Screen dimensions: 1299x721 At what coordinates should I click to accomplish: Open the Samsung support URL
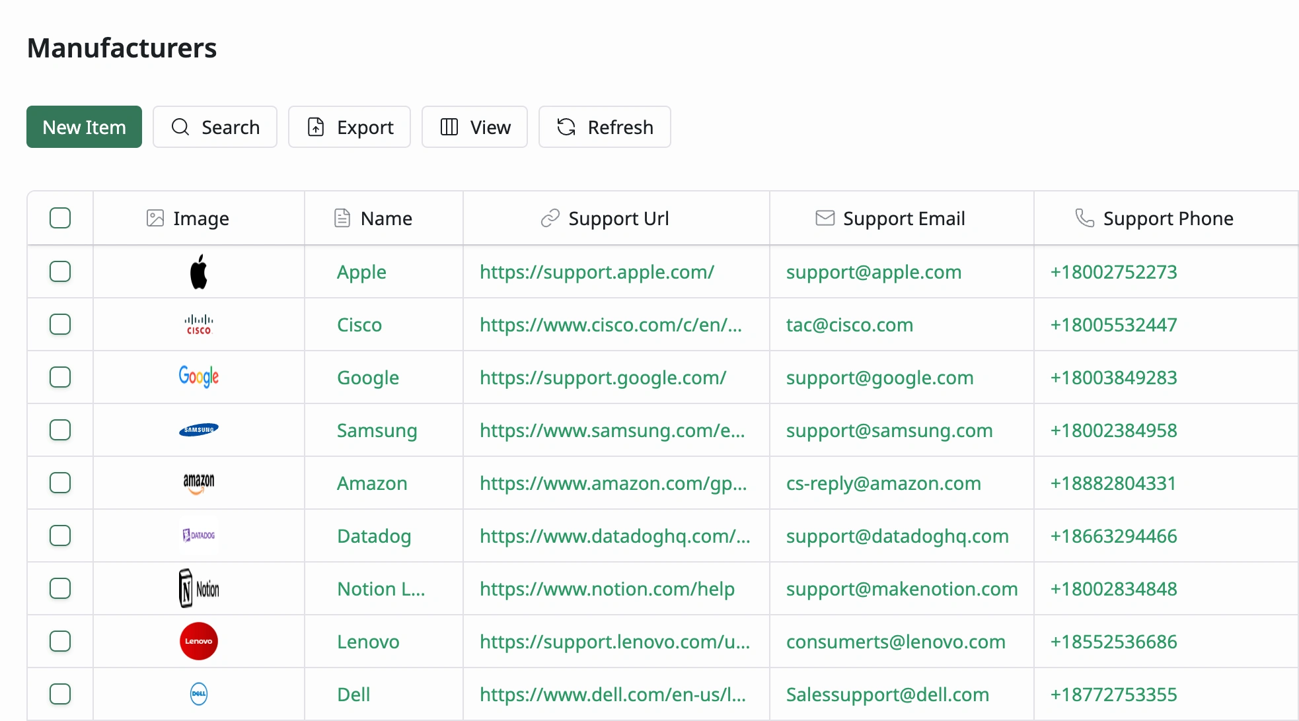click(612, 430)
